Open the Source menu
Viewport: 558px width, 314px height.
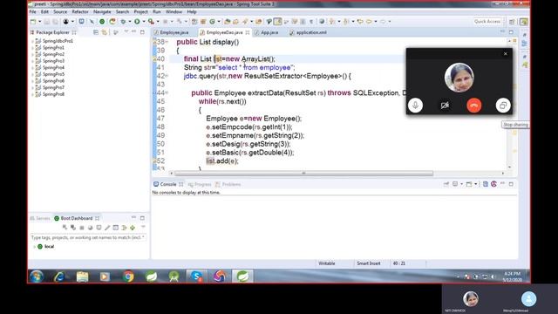[60, 11]
